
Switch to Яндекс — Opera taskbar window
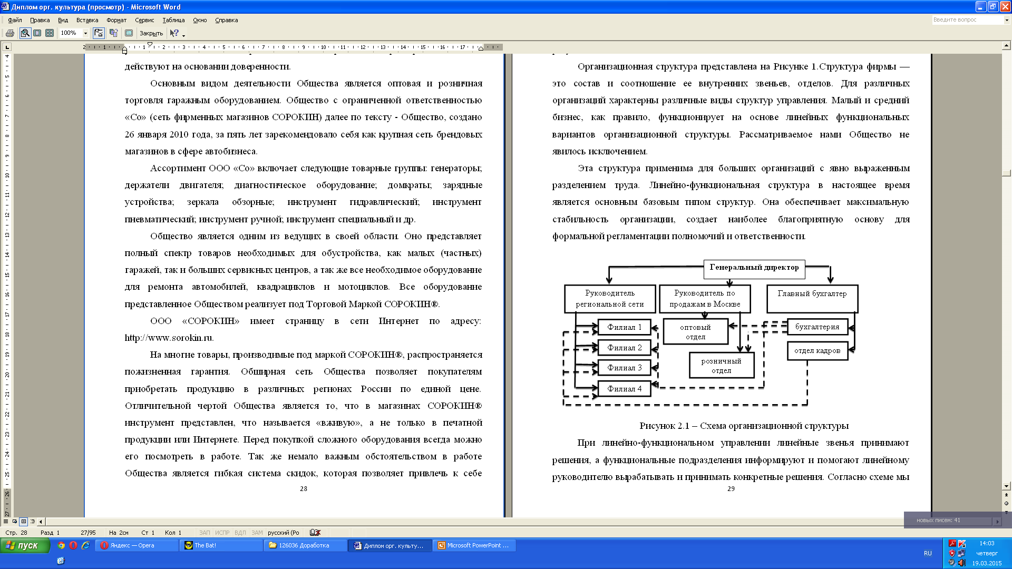click(137, 545)
